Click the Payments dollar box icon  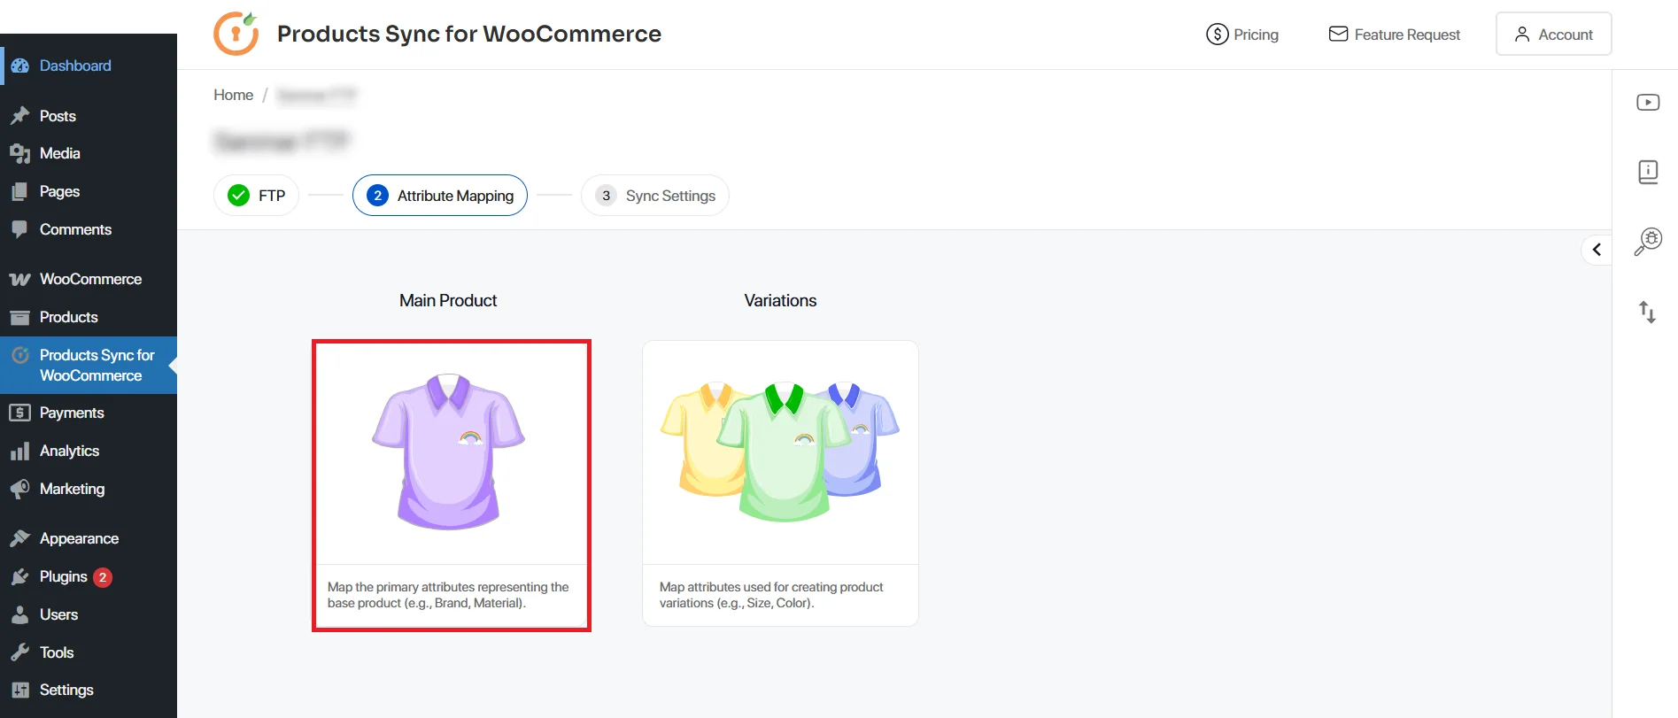pos(19,413)
